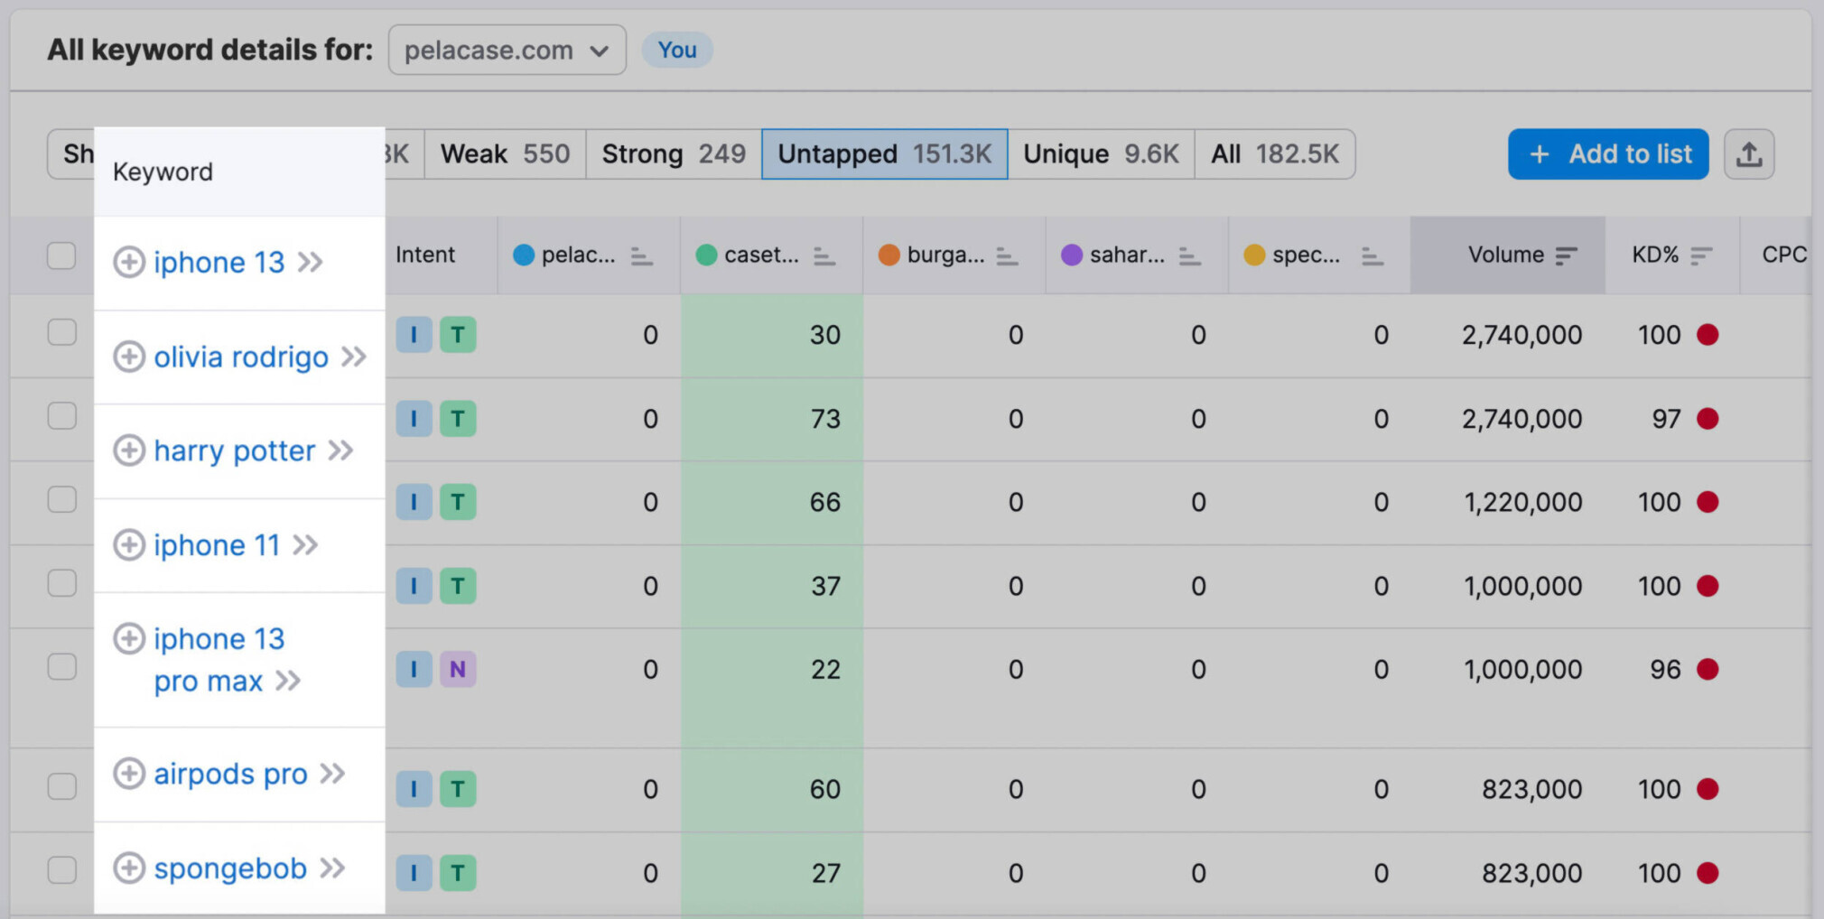Click plus icon next to iphone 13 pro max
1824x919 pixels.
tap(129, 638)
